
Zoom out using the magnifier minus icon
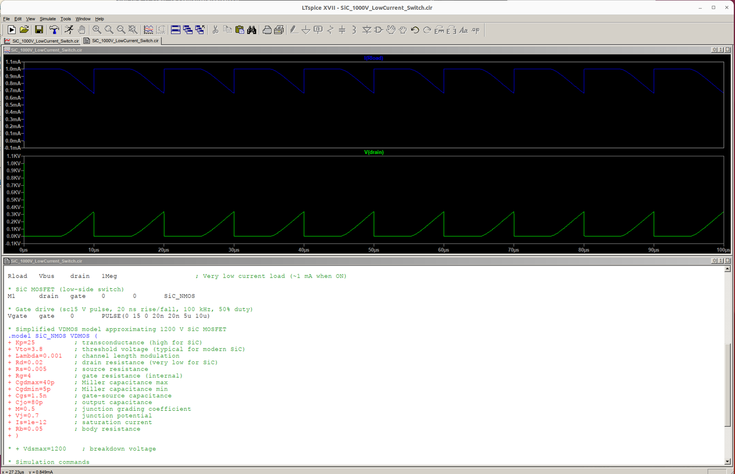(121, 30)
